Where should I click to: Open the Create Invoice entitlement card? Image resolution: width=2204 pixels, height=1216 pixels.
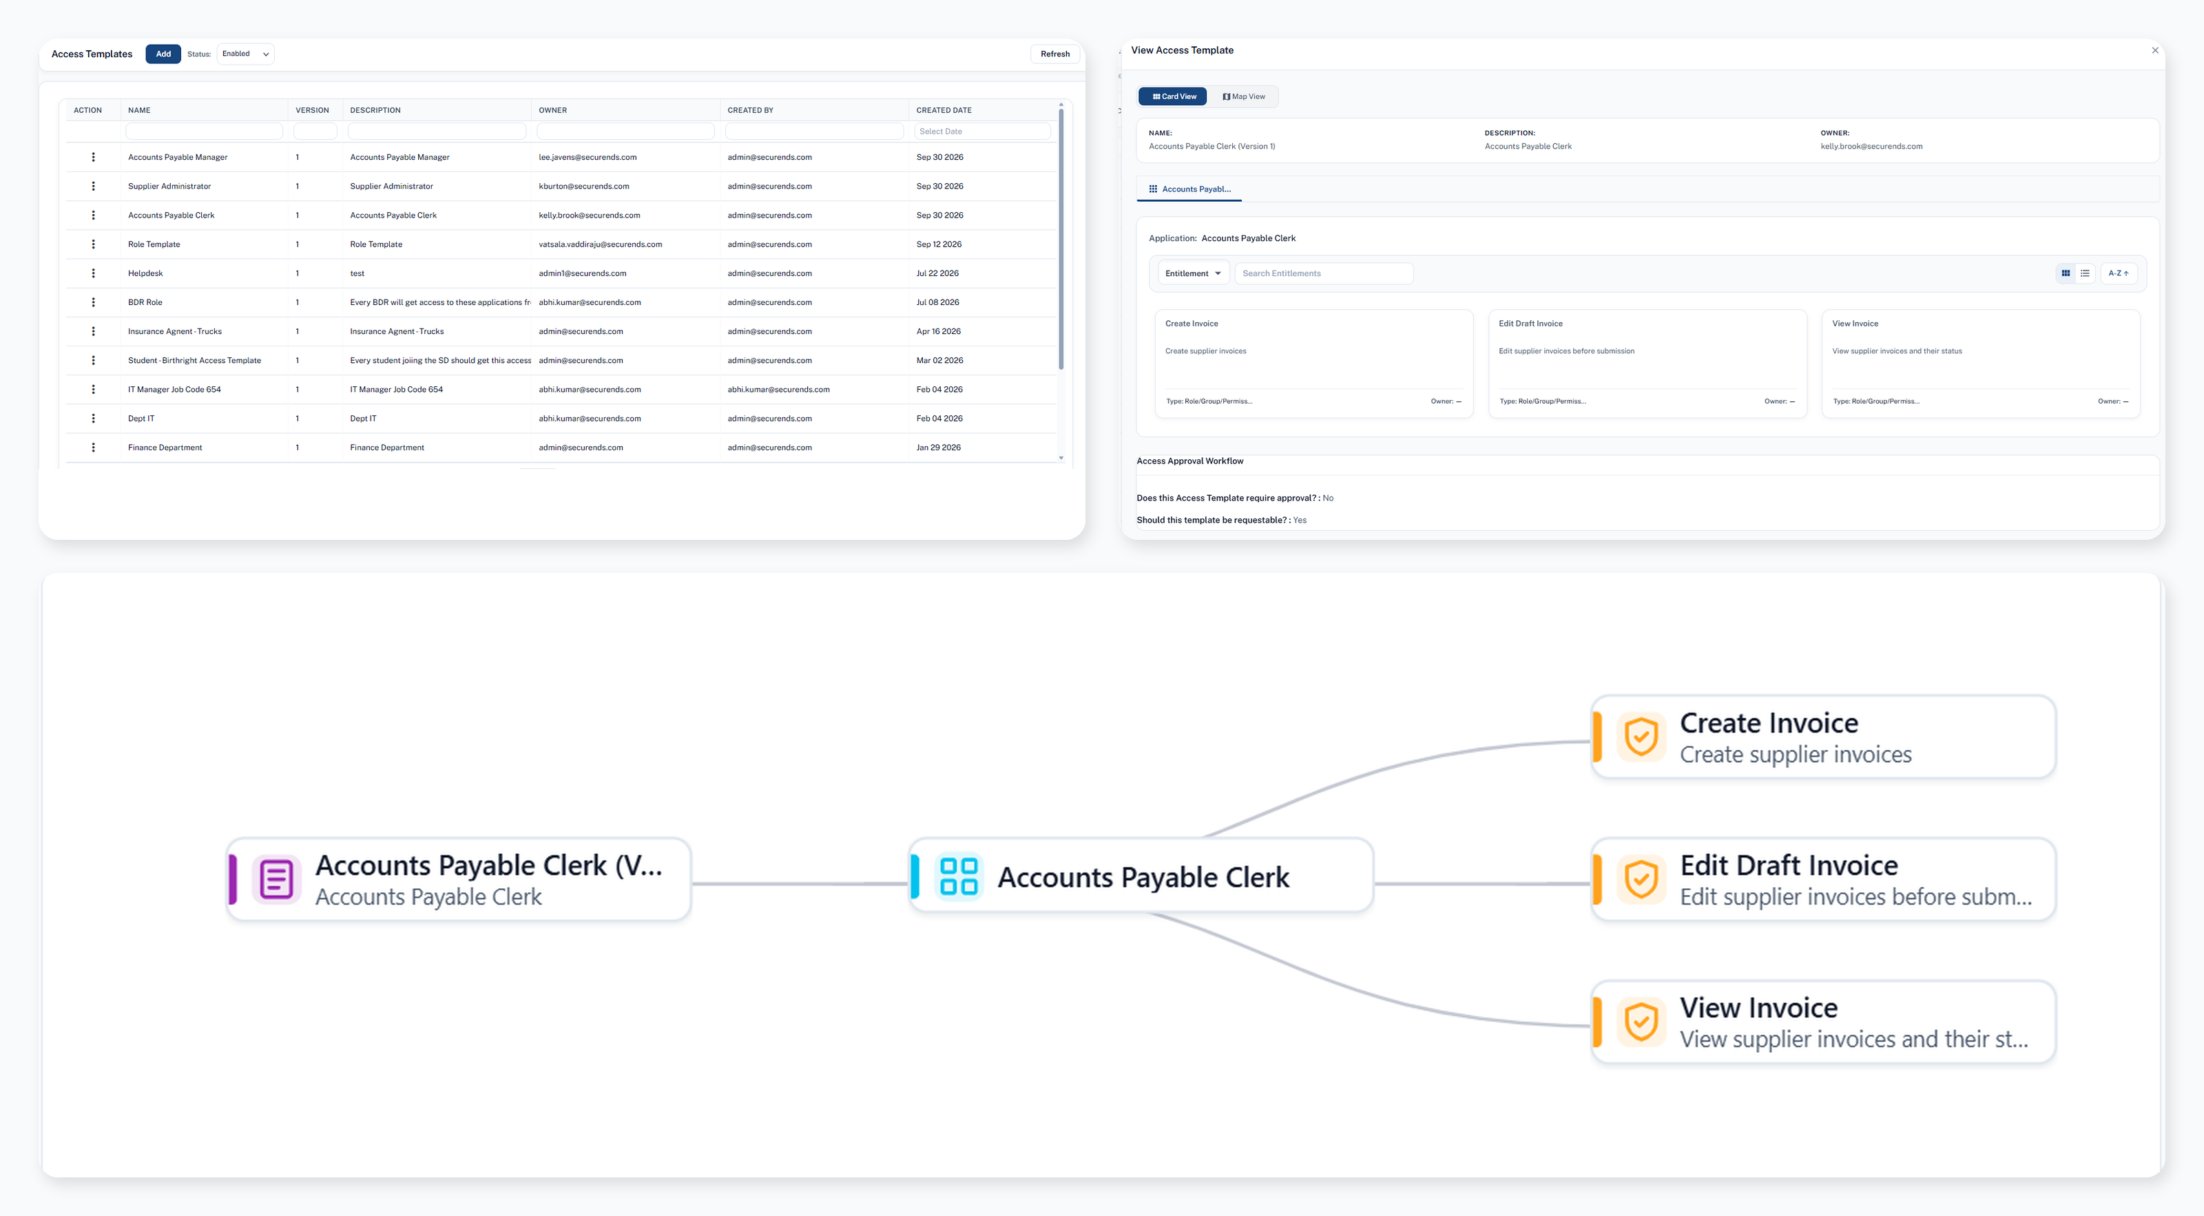tap(1313, 364)
